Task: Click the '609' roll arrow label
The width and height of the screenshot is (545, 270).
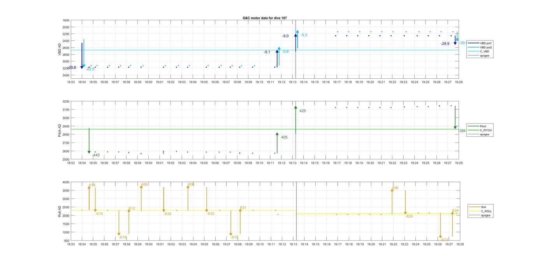Action: tap(144, 184)
